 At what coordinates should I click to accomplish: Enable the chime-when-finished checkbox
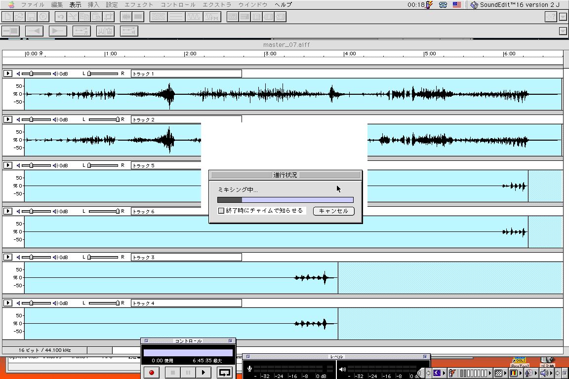tap(221, 211)
